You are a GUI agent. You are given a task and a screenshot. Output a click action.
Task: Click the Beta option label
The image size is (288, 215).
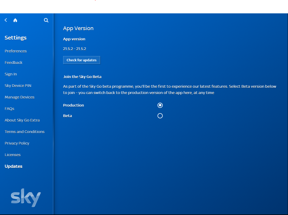pyautogui.click(x=68, y=116)
